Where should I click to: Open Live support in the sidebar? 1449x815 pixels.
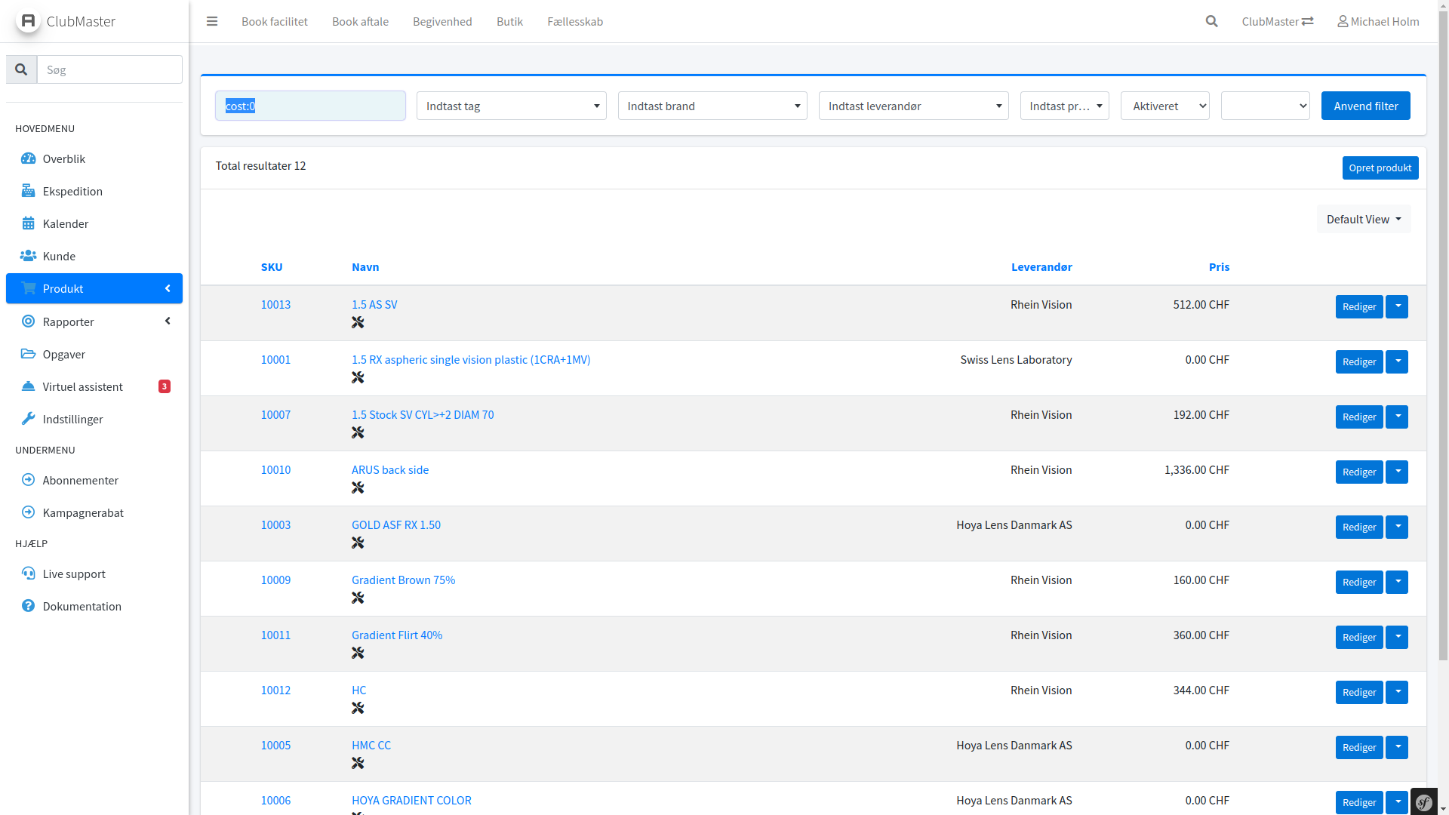click(x=73, y=574)
